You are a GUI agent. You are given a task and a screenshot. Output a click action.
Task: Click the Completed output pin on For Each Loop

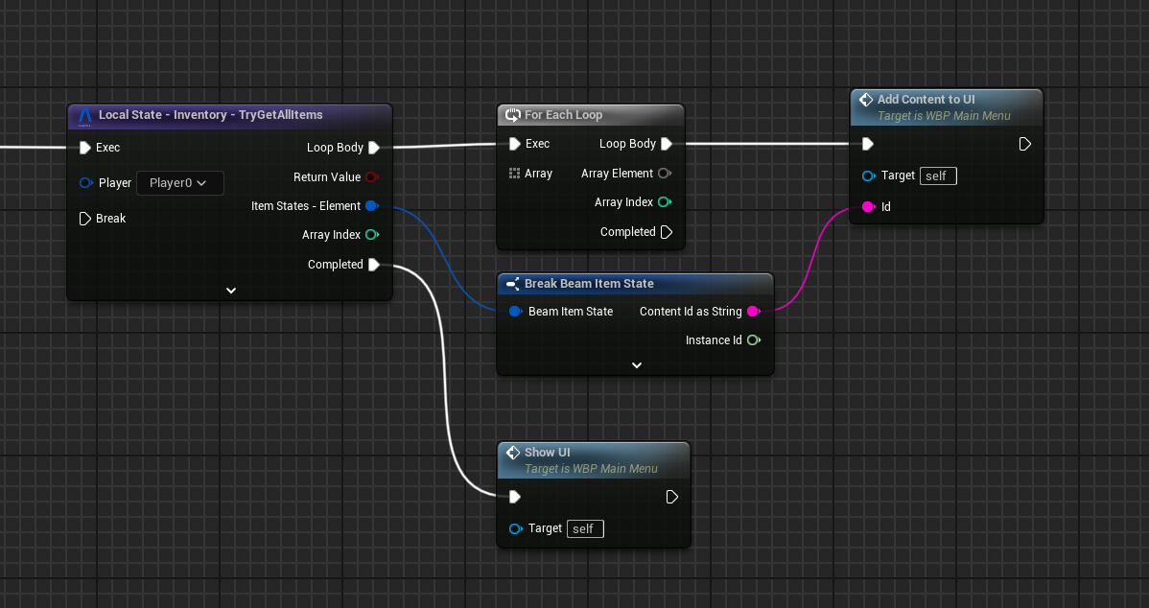click(x=667, y=232)
